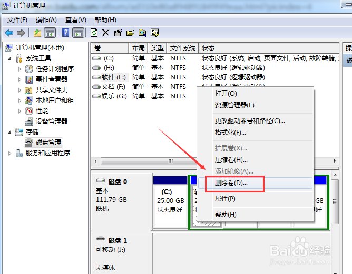Select the 娱乐 (G:) volume row
The height and width of the screenshot is (274, 352).
click(x=144, y=96)
